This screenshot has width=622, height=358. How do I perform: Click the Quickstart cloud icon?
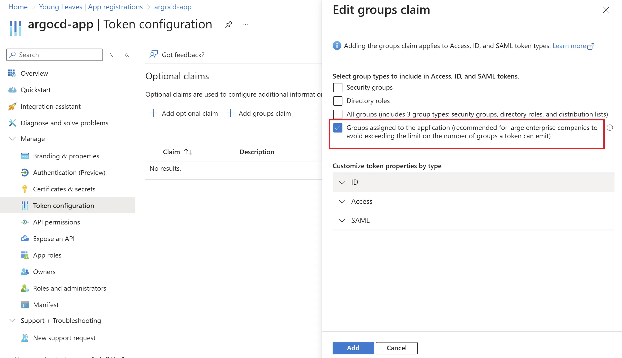click(x=12, y=90)
